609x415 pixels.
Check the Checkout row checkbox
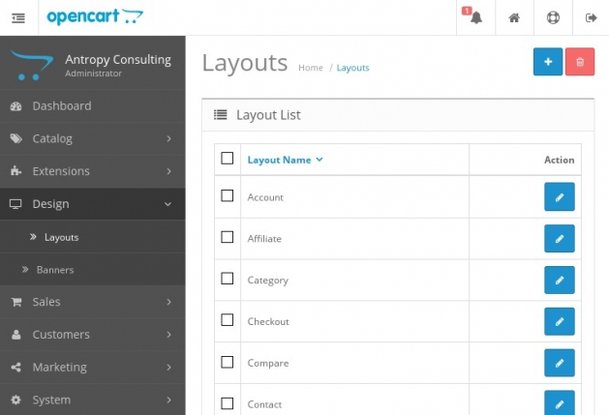tap(228, 320)
